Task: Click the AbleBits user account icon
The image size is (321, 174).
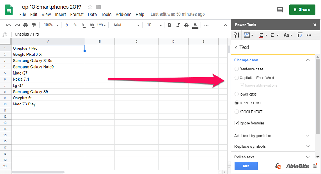Action: click(278, 166)
